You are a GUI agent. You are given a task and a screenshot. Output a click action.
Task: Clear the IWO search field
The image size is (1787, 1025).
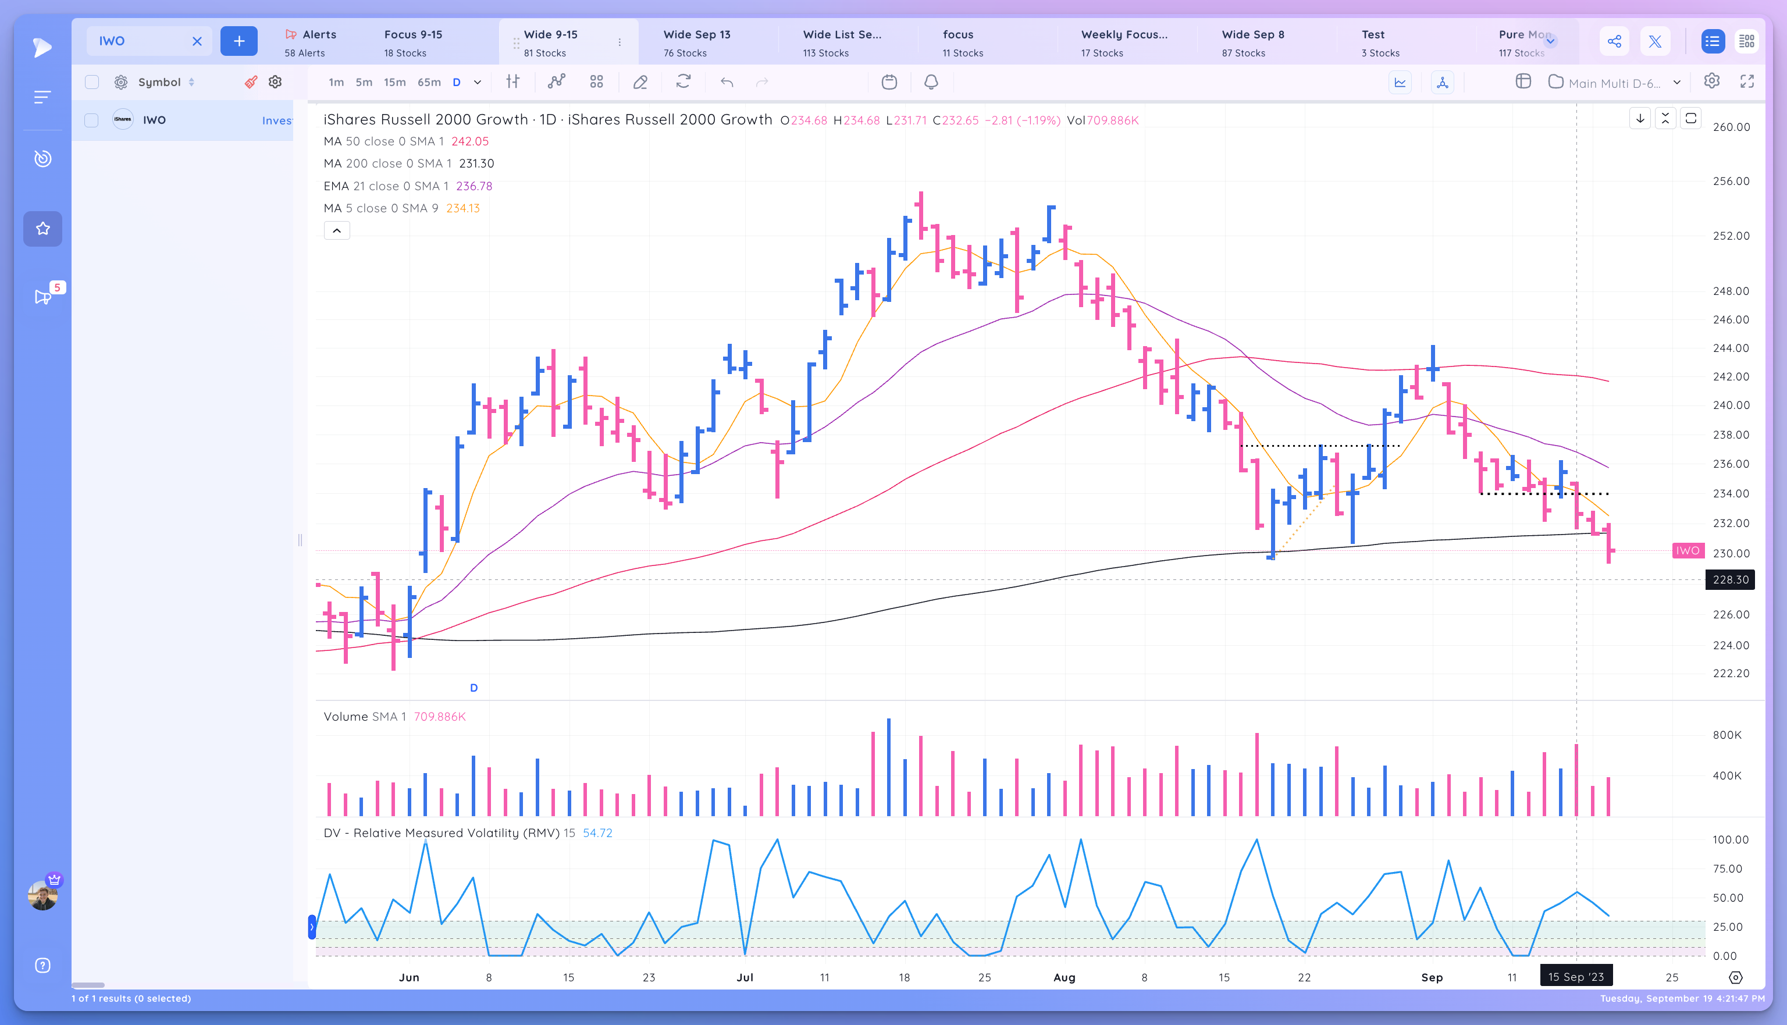coord(197,41)
